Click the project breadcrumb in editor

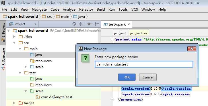tap(120, 33)
